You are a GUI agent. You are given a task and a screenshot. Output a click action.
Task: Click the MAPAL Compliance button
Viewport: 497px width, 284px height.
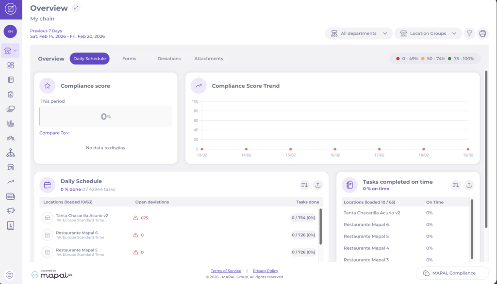(x=452, y=273)
